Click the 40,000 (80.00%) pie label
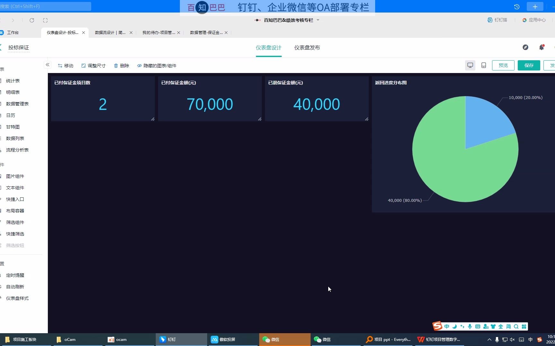 [405, 201]
